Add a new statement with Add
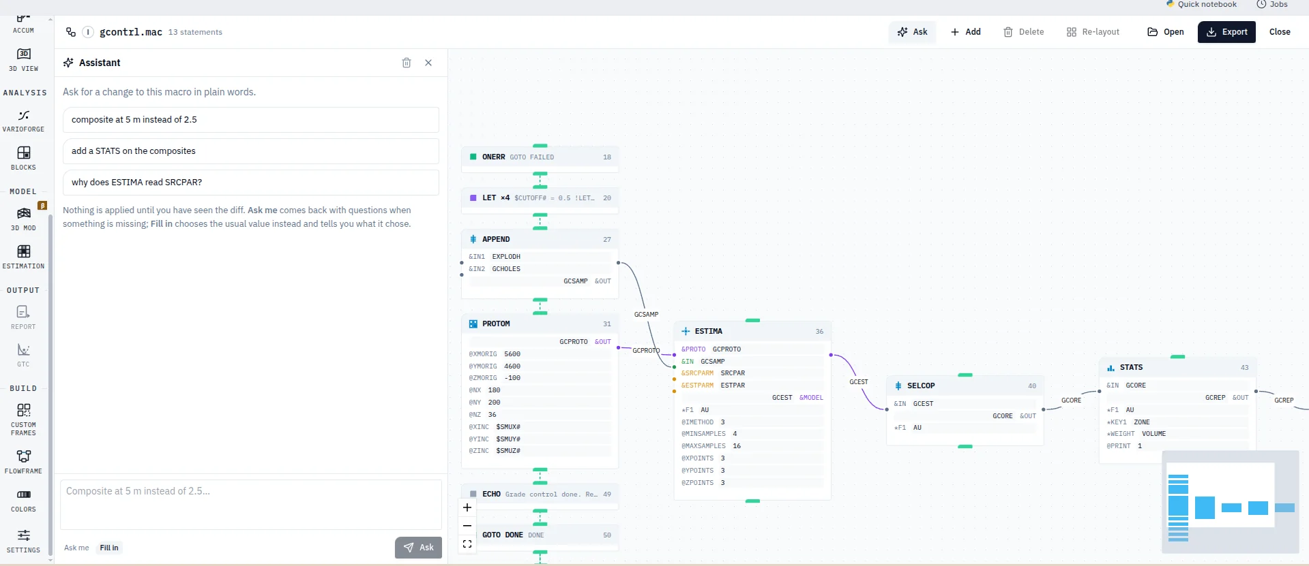This screenshot has height=566, width=1309. [966, 32]
